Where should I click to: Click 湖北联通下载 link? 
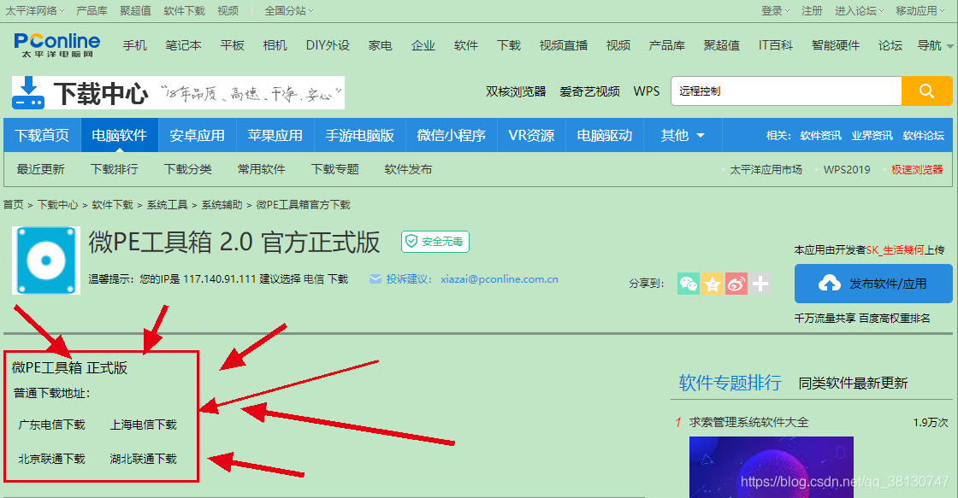coord(143,459)
